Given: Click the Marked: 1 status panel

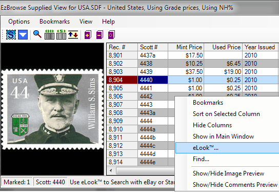Looking at the screenshot, I should [x=17, y=182].
